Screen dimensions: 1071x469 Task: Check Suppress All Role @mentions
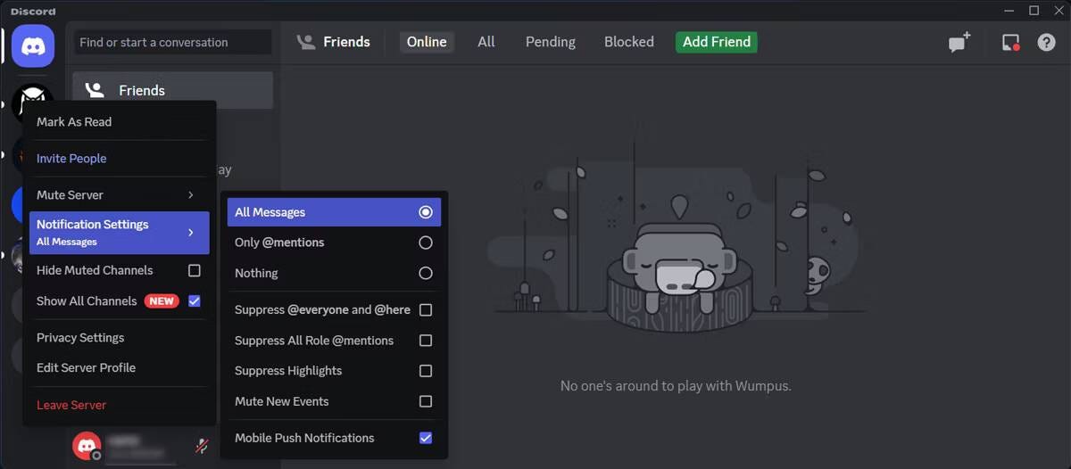(426, 341)
